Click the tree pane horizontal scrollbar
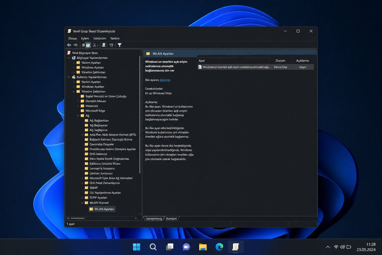Image resolution: width=382 pixels, height=255 pixels. point(78,218)
